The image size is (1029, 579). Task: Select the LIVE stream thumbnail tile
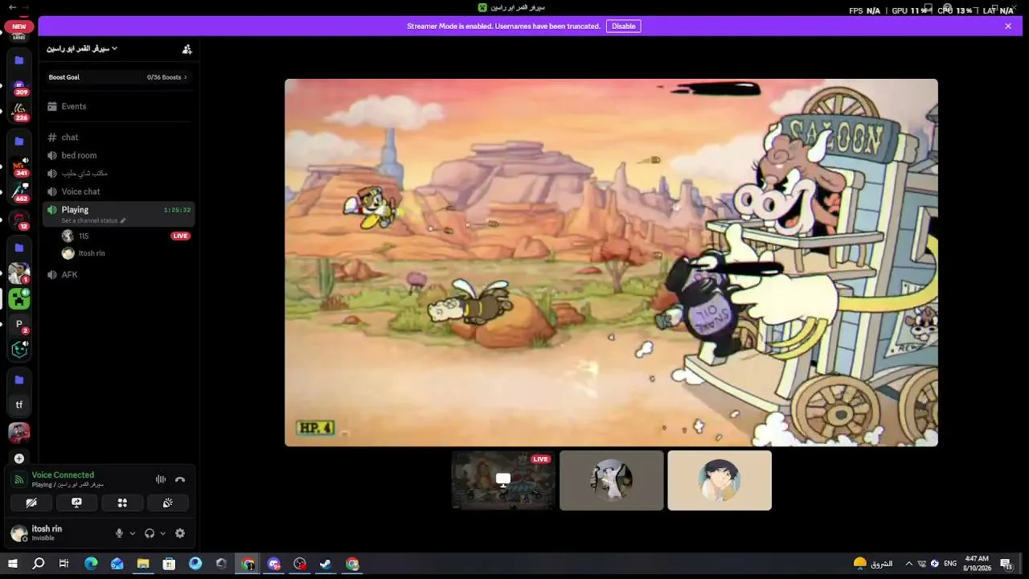(503, 480)
